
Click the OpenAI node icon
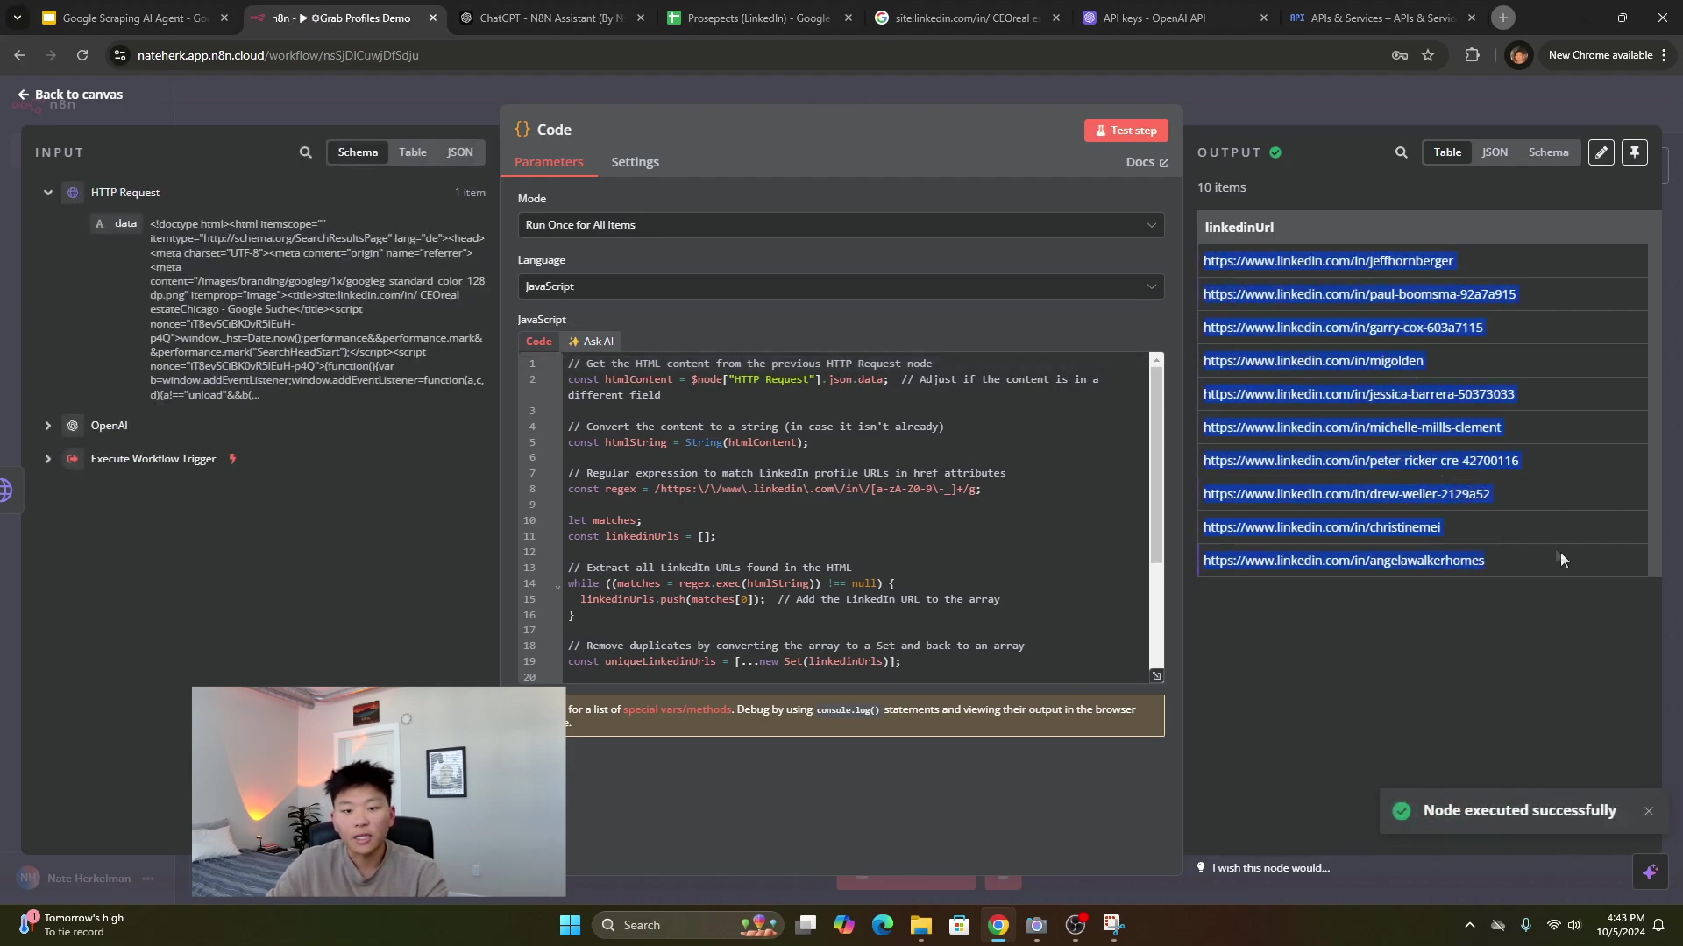pyautogui.click(x=73, y=426)
